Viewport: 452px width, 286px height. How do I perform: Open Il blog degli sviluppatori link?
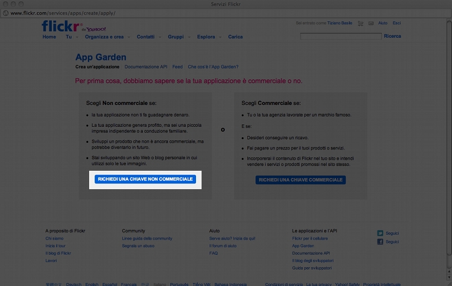313,260
